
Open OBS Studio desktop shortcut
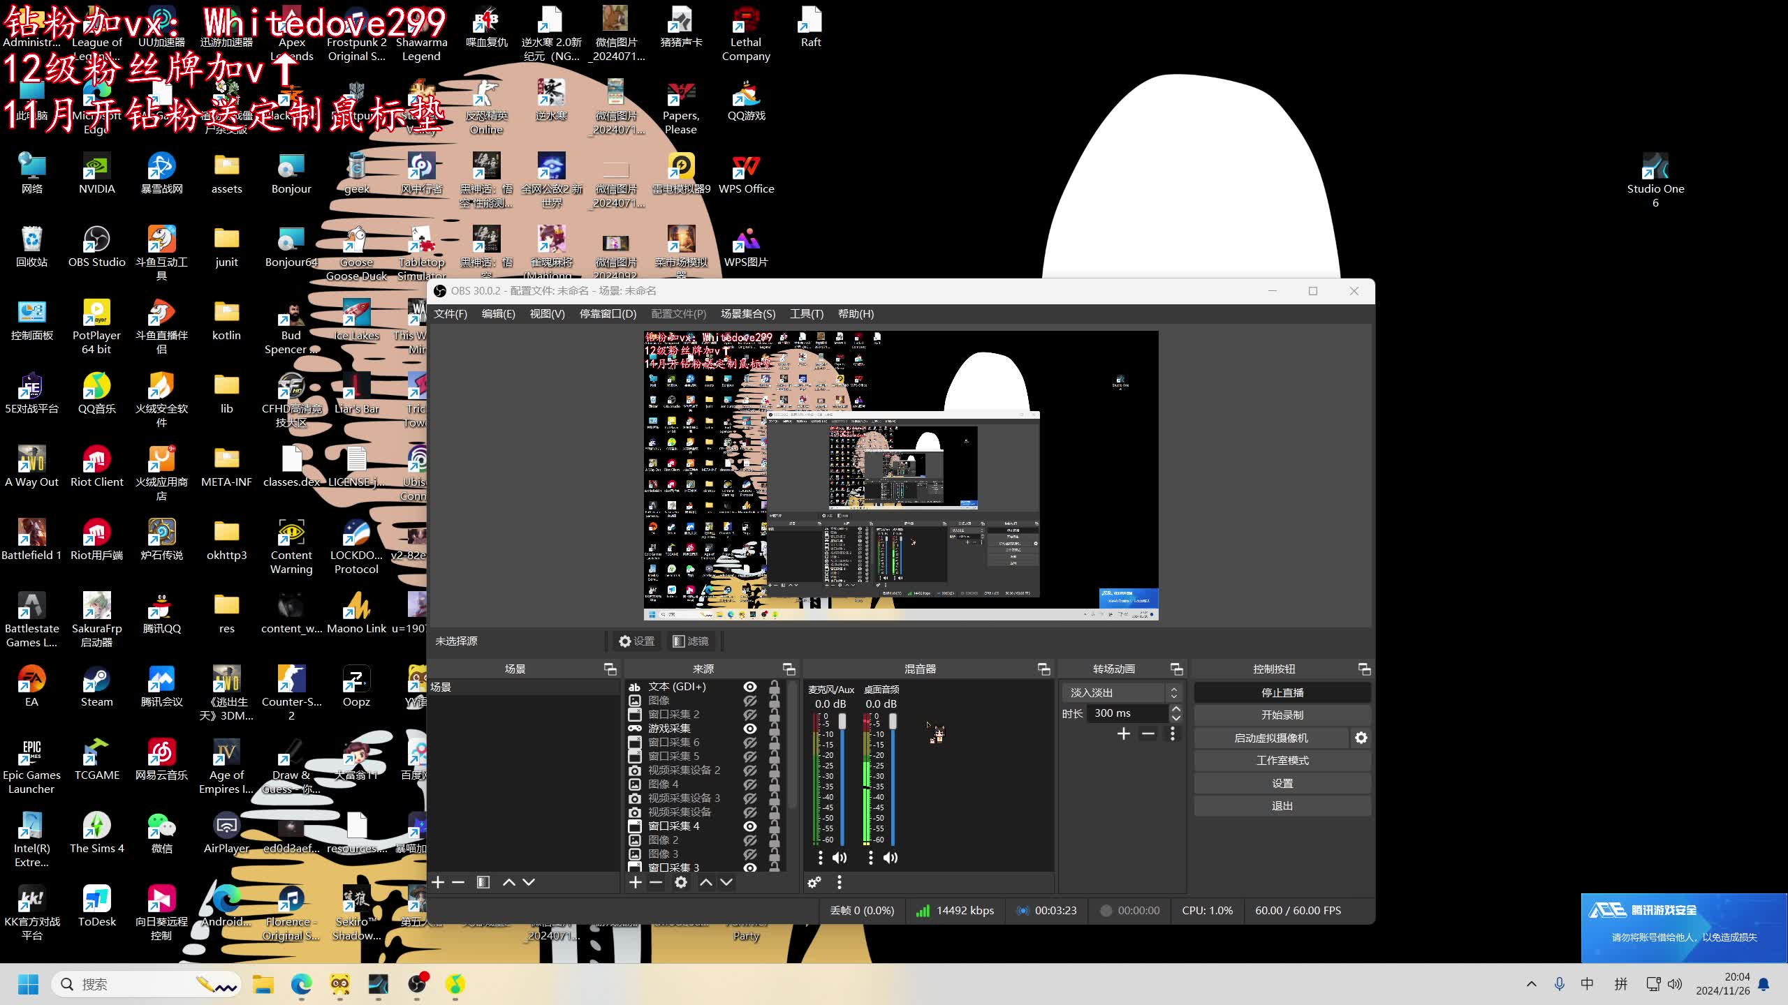pyautogui.click(x=96, y=247)
